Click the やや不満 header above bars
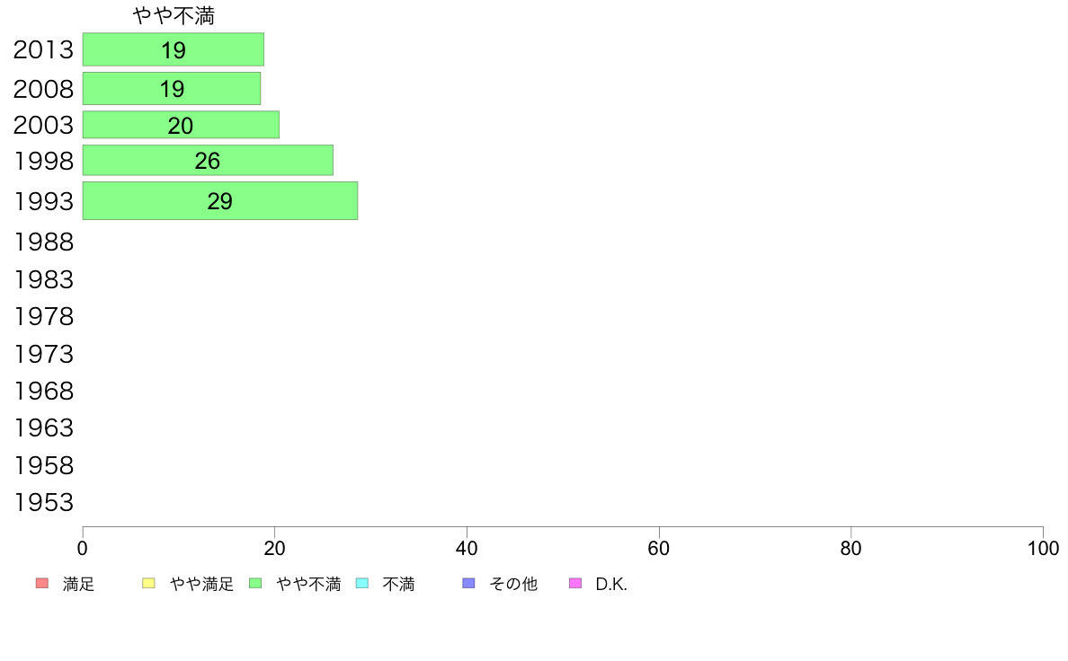 click(x=174, y=15)
